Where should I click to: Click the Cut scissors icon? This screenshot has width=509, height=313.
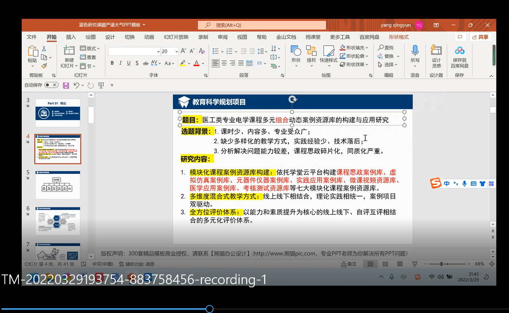[x=44, y=49]
